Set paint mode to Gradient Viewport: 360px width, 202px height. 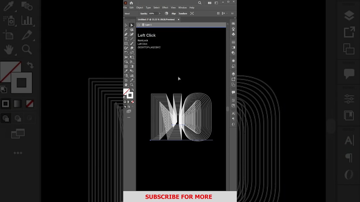tap(129, 102)
